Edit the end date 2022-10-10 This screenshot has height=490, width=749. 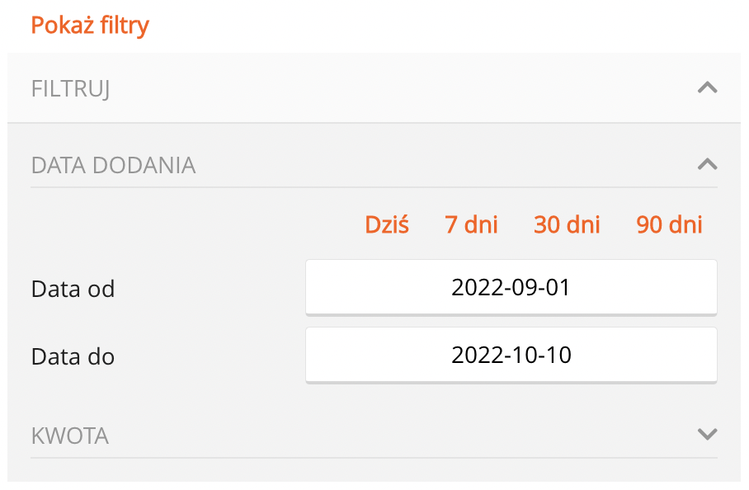point(511,355)
